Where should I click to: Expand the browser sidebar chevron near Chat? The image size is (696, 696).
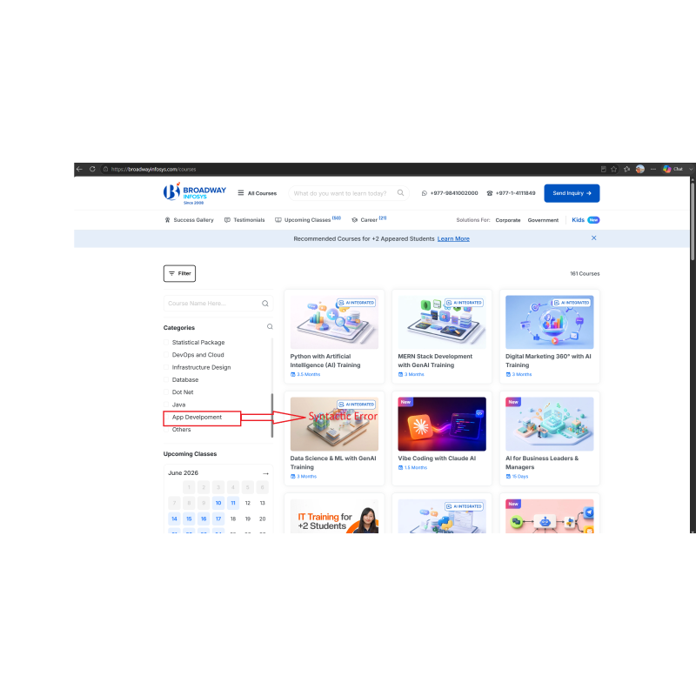pyautogui.click(x=691, y=169)
